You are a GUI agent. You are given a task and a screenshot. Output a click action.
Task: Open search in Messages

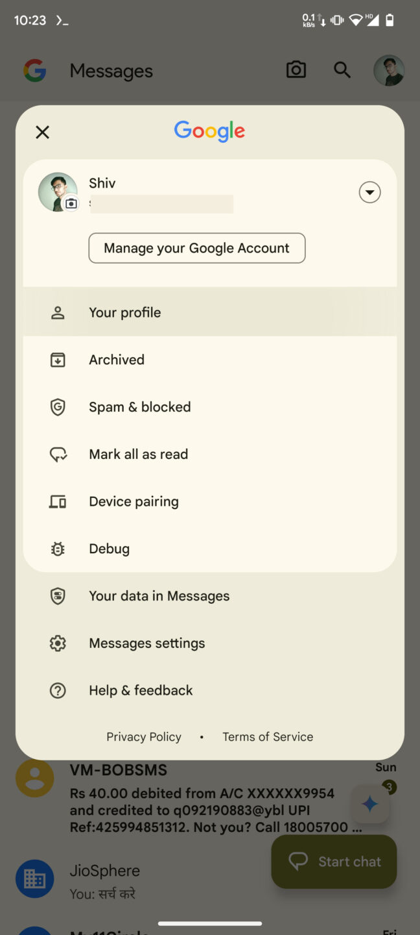(342, 69)
